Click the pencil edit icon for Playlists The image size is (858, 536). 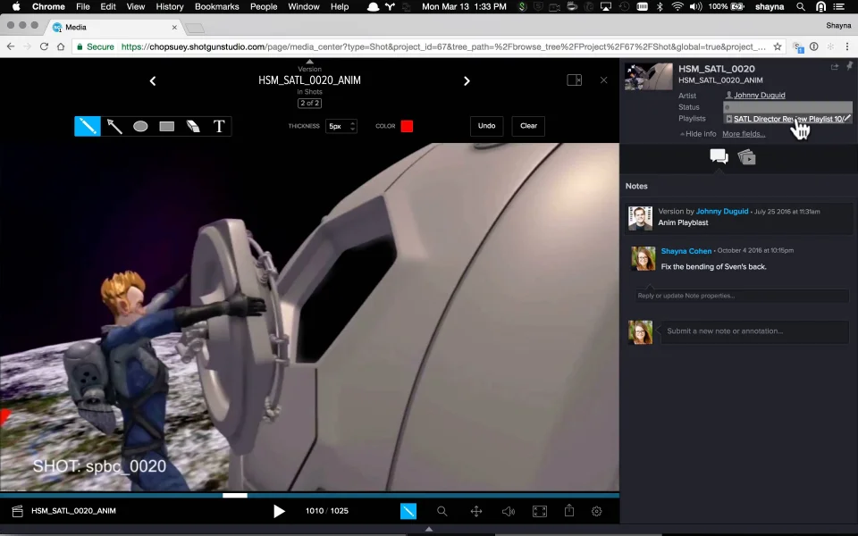(847, 118)
